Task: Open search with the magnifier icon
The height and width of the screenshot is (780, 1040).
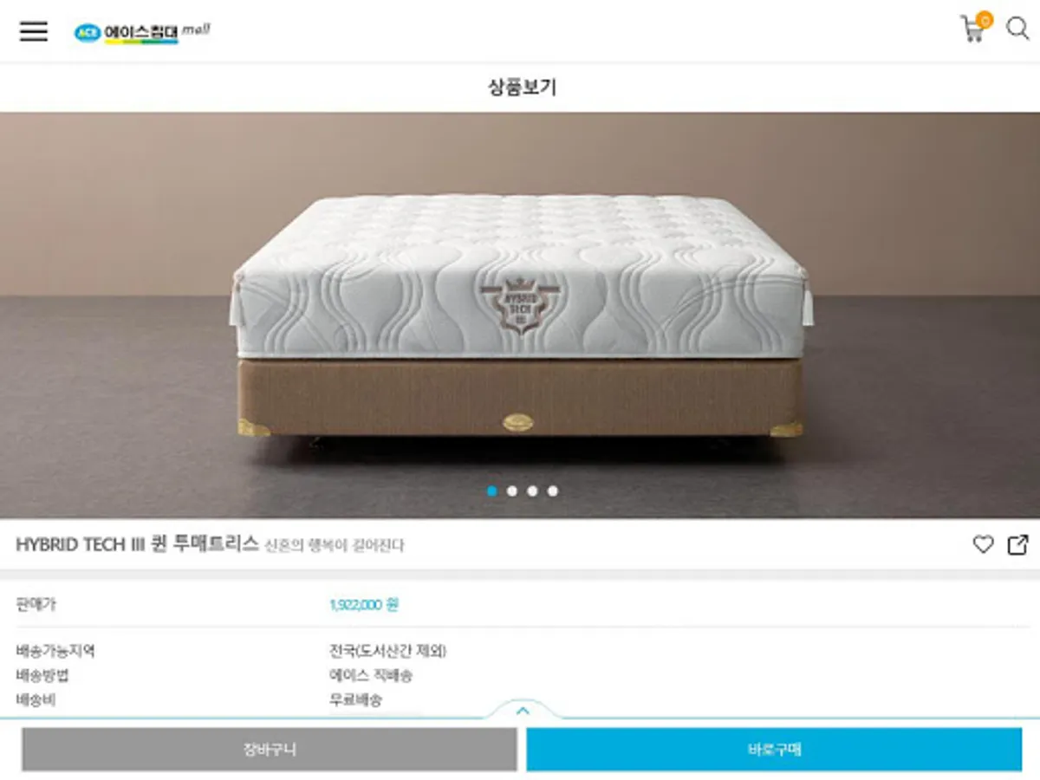Action: [1017, 29]
